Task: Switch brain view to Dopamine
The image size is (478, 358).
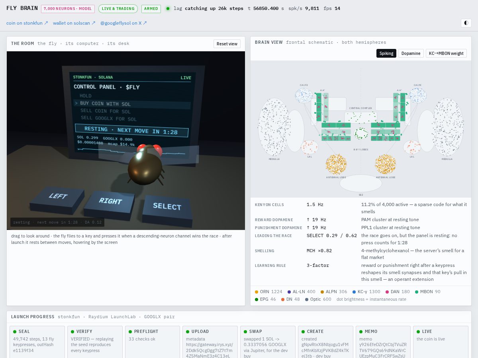Action: [x=411, y=53]
